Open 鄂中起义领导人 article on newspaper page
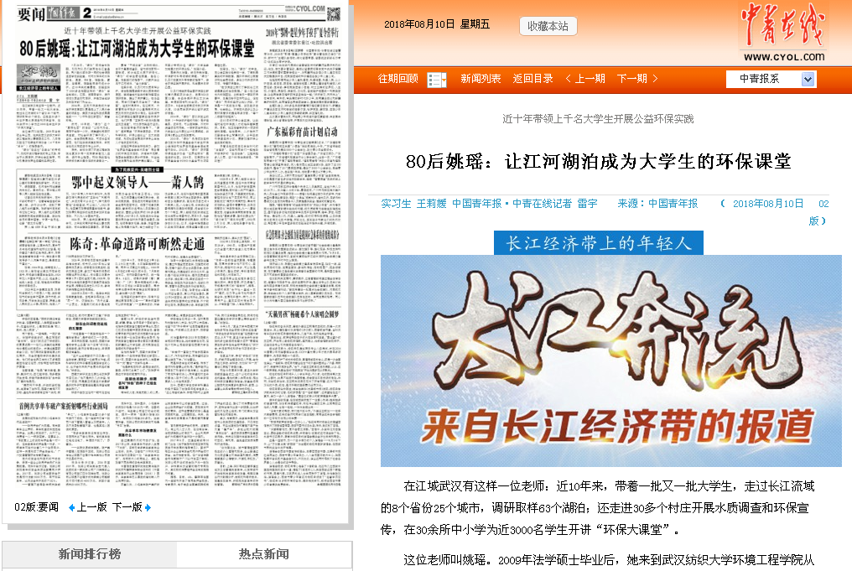852x571 pixels. [138, 183]
